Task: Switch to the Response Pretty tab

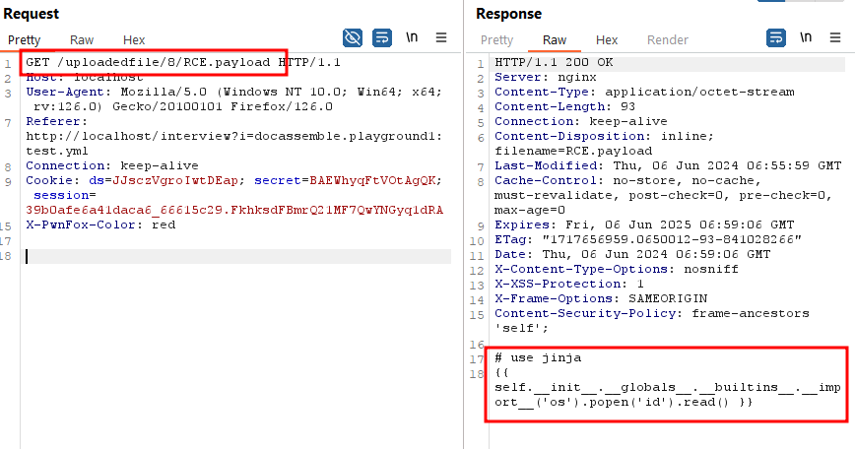Action: pyautogui.click(x=496, y=39)
